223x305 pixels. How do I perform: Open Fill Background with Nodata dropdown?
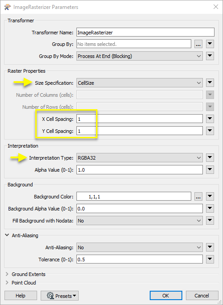139,221
